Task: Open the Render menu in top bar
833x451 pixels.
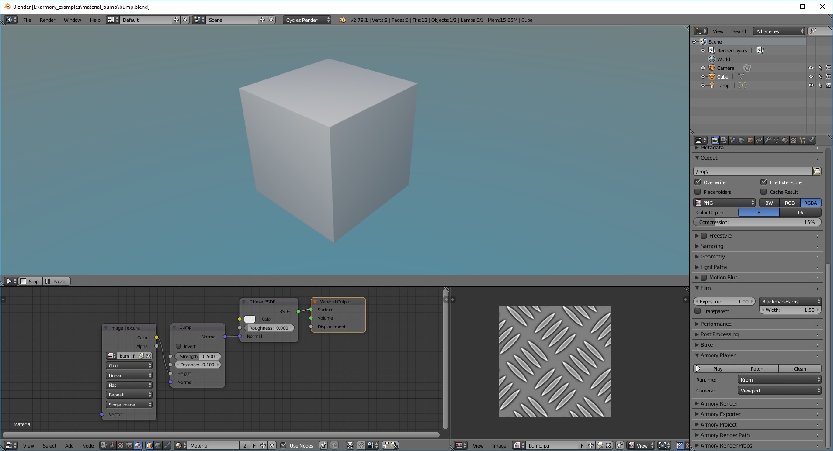Action: (x=47, y=20)
